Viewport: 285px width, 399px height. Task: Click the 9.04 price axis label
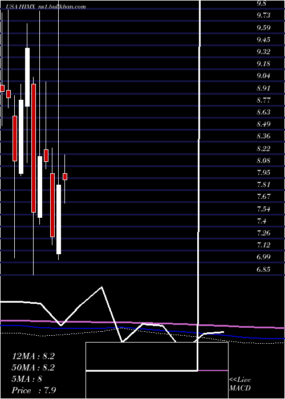tap(263, 76)
